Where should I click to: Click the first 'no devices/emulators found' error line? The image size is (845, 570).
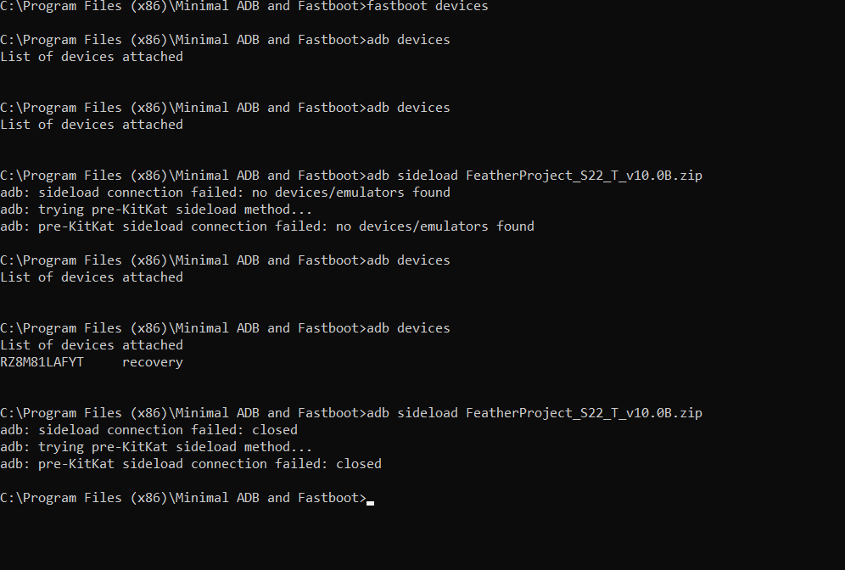click(225, 193)
